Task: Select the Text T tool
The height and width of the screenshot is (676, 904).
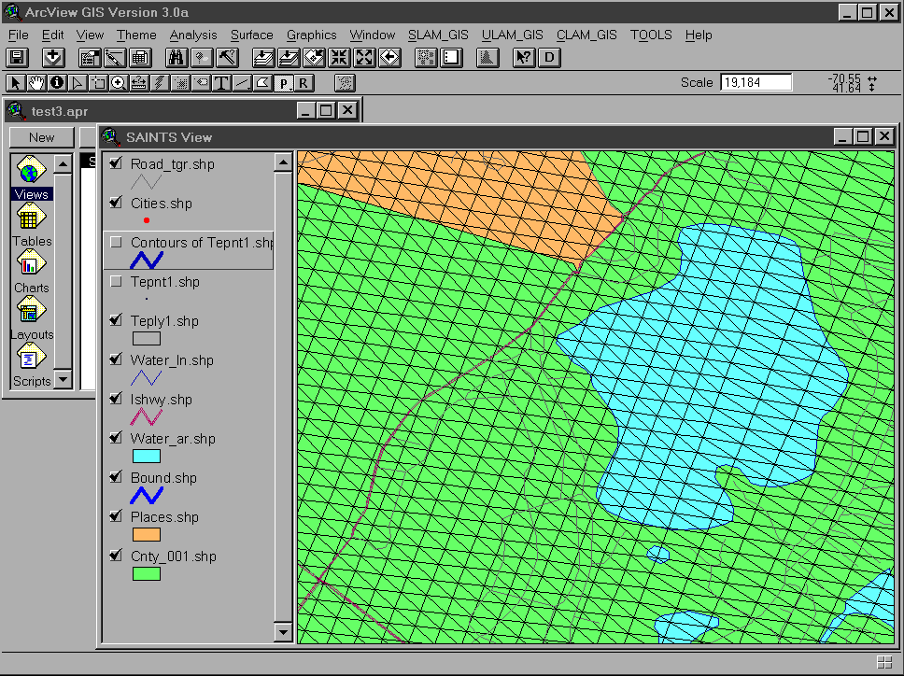Action: [221, 83]
